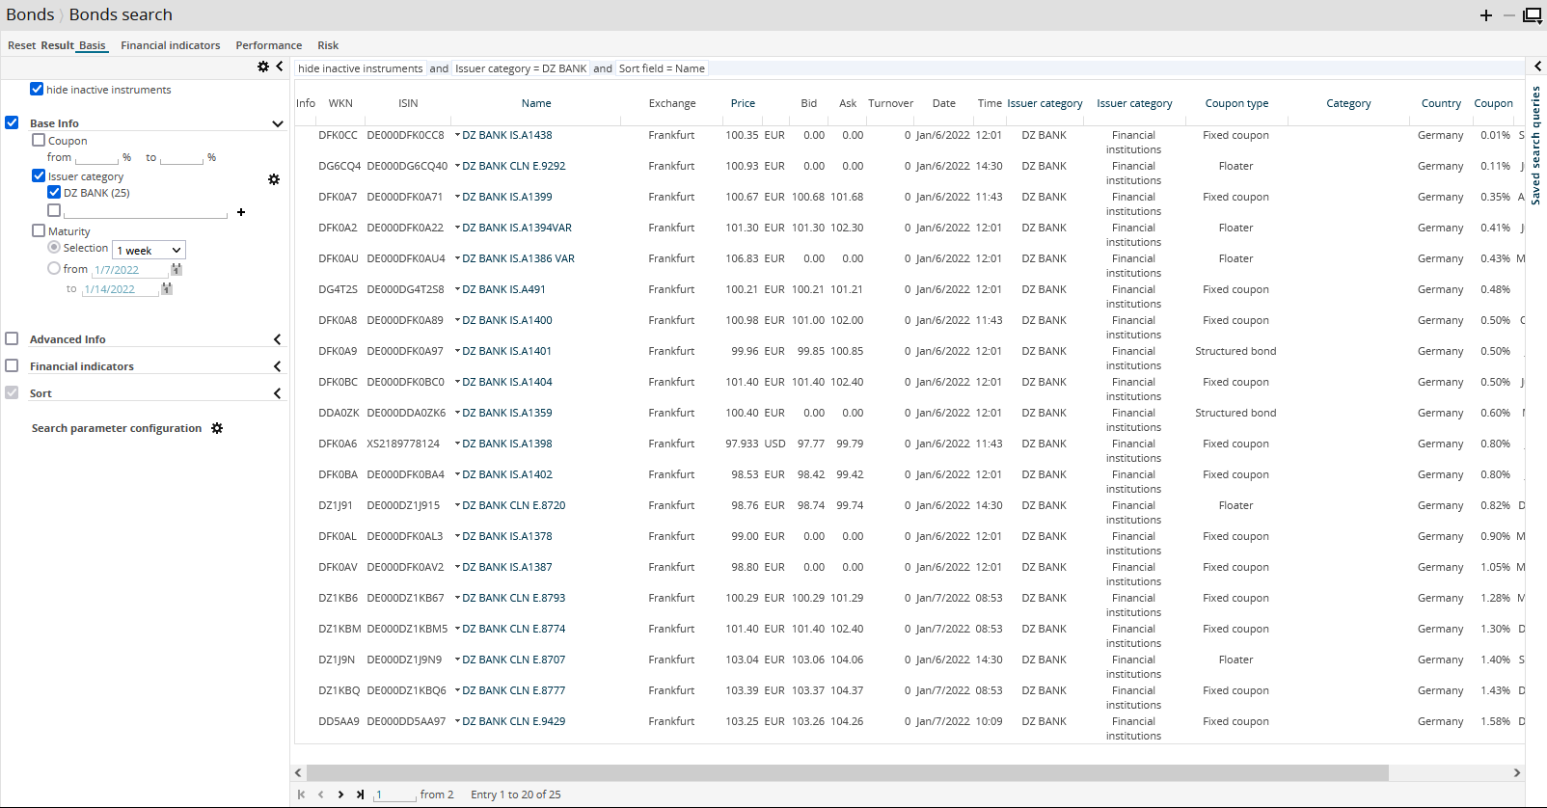This screenshot has width=1547, height=808.
Task: Collapse the Base Info section
Action: [277, 123]
